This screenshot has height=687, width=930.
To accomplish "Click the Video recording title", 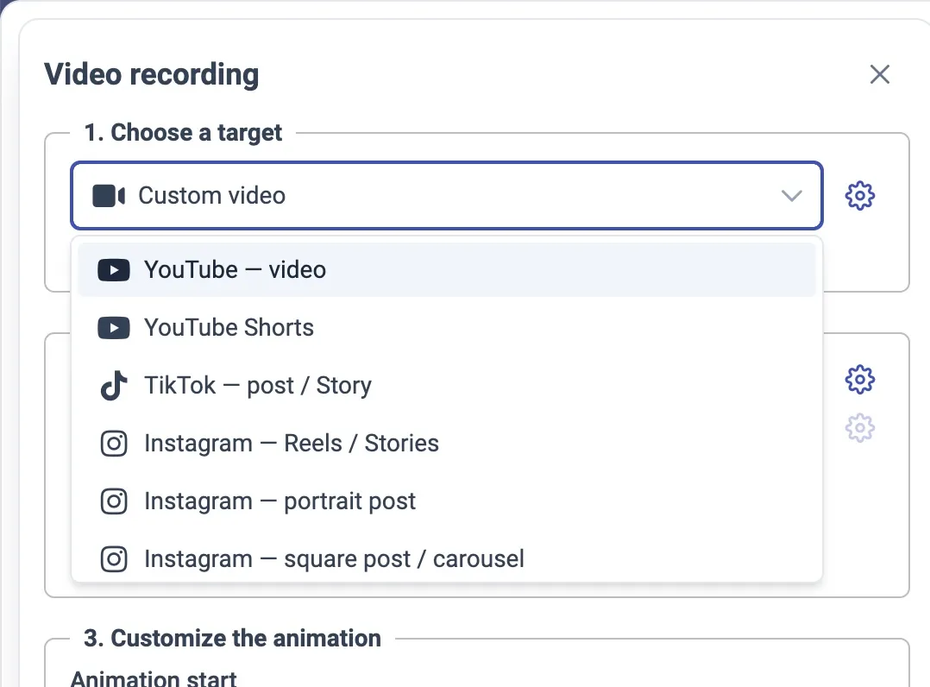I will [151, 75].
